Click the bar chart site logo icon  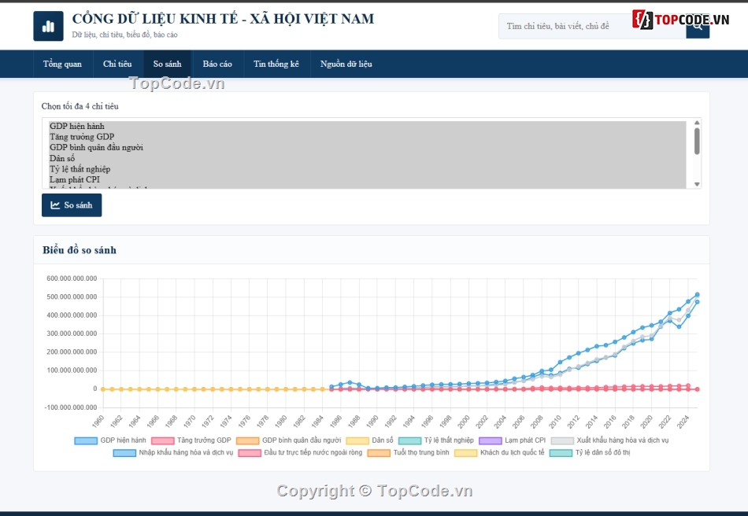tap(48, 26)
